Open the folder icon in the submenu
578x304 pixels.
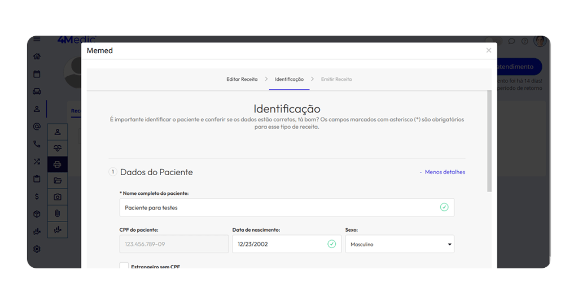click(57, 181)
